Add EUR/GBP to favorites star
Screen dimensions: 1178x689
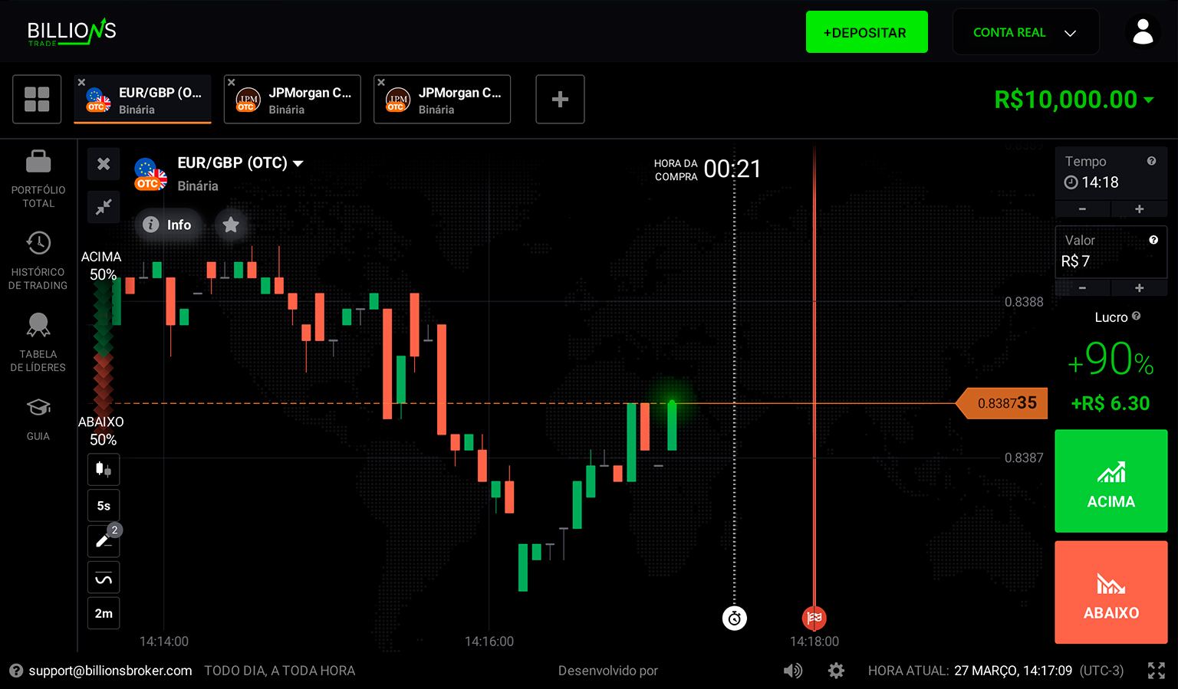tap(231, 225)
